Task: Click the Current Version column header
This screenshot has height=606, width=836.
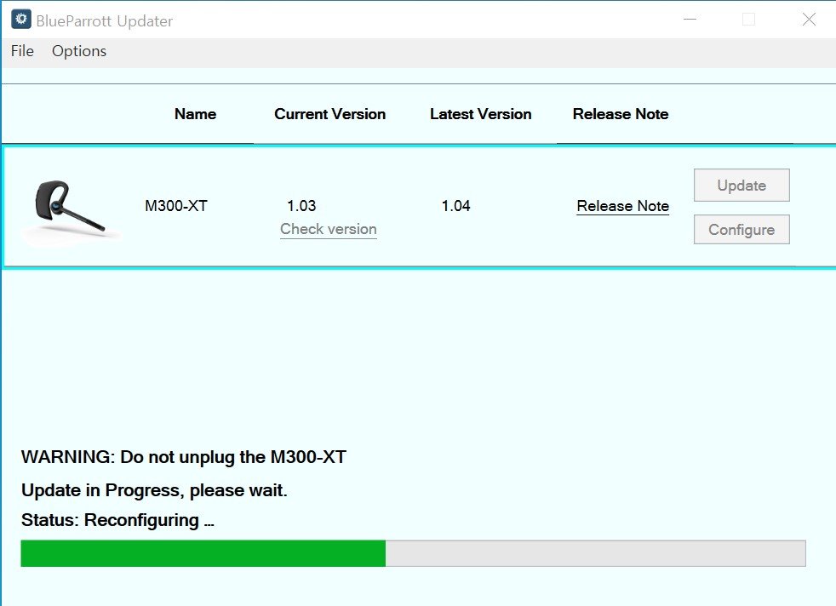Action: 329,114
